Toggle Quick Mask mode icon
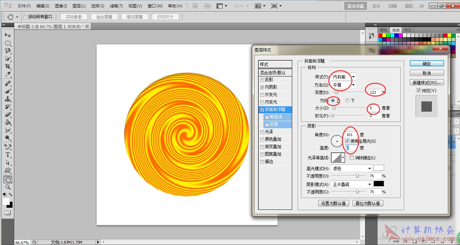 coord(7,213)
